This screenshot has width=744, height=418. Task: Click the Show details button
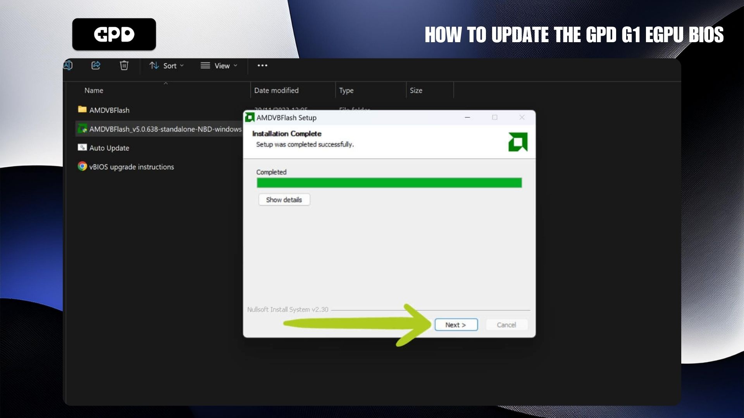284,200
